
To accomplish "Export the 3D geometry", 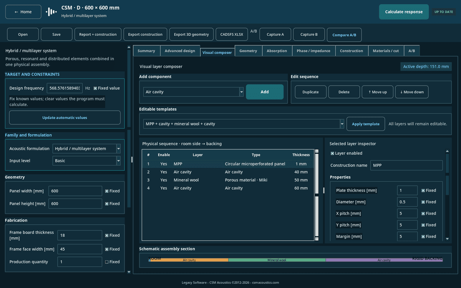I will [x=191, y=34].
